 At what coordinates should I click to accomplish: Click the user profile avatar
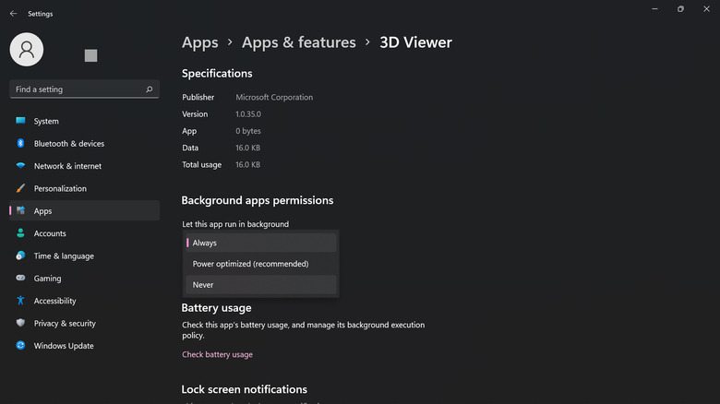click(x=27, y=50)
